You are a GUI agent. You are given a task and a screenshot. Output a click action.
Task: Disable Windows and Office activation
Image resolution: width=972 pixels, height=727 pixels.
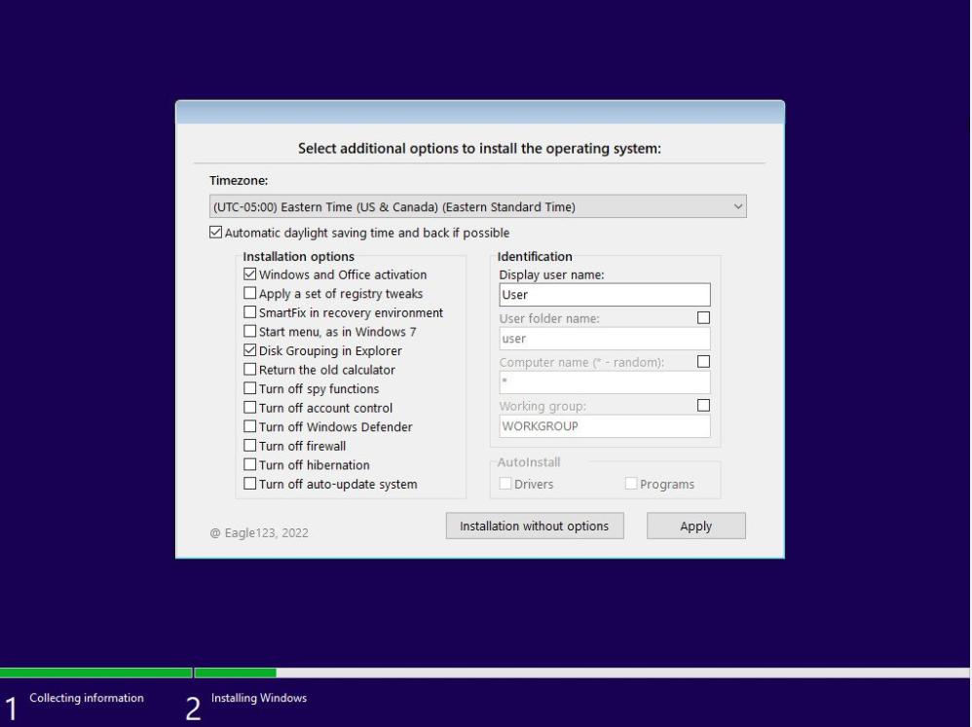coord(250,274)
